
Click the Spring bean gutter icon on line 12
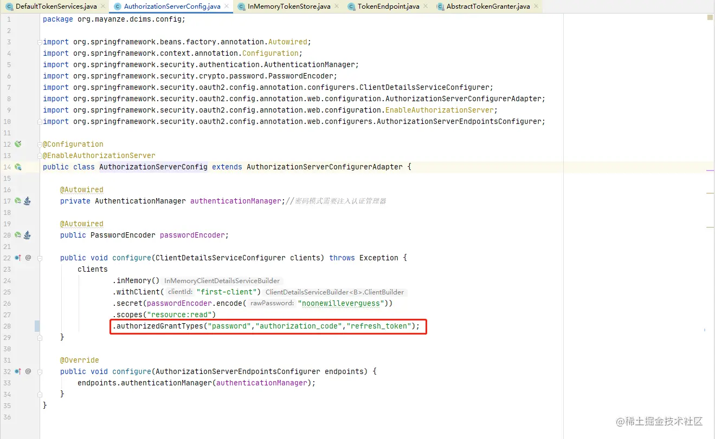(x=18, y=144)
